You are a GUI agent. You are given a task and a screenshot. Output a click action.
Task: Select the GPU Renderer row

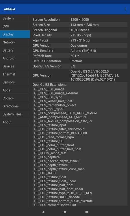coord(80,51)
